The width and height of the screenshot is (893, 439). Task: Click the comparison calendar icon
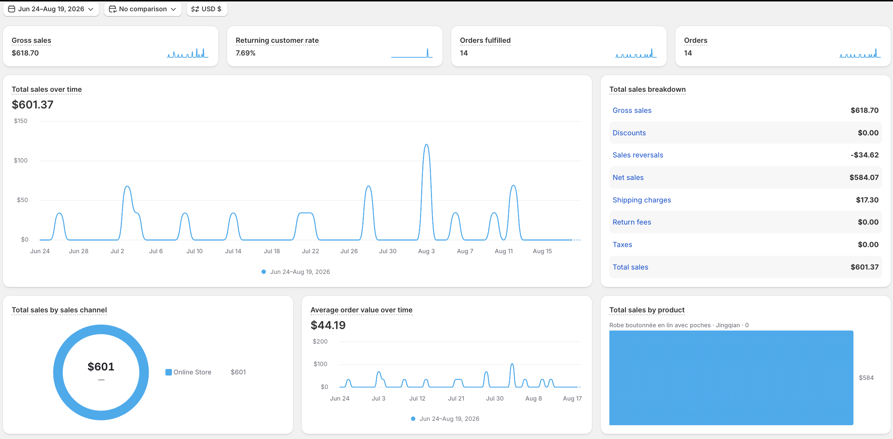pyautogui.click(x=112, y=9)
